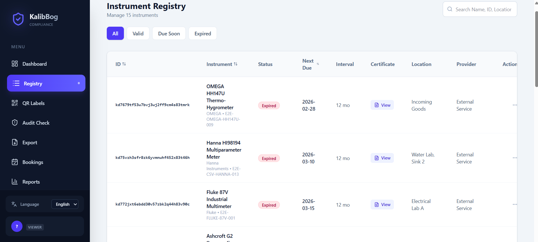Click the Expired badge in Hanna row
Viewport: 538px width, 242px height.
(x=269, y=158)
